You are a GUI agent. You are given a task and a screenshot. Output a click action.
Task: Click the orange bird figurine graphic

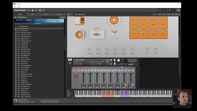[114, 31]
